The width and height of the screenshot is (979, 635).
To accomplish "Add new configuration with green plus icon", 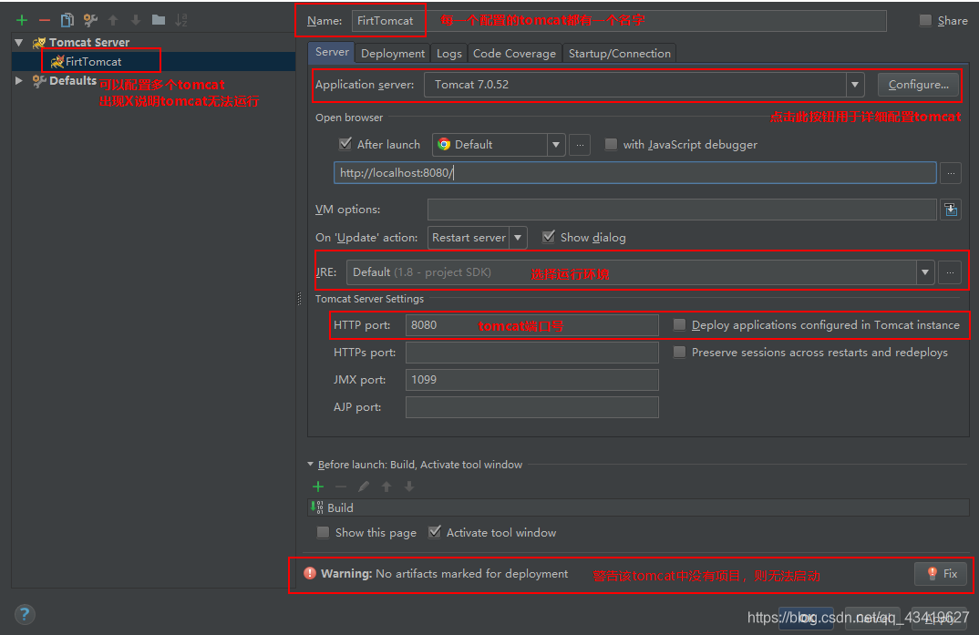I will click(x=22, y=20).
